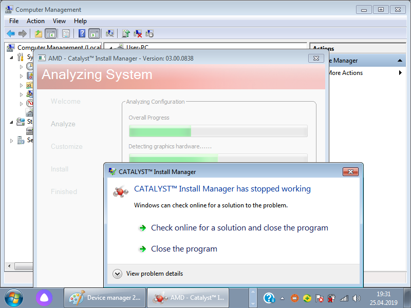
Task: Switch to AMD - Catalyst taskbar button
Action: click(188, 298)
